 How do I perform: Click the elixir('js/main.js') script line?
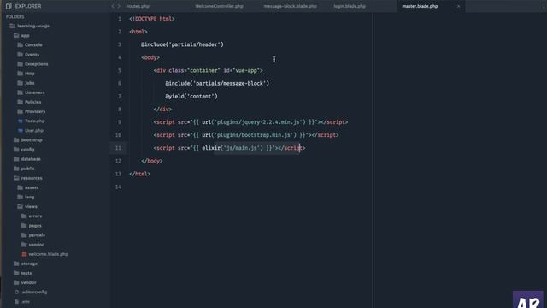tap(229, 148)
